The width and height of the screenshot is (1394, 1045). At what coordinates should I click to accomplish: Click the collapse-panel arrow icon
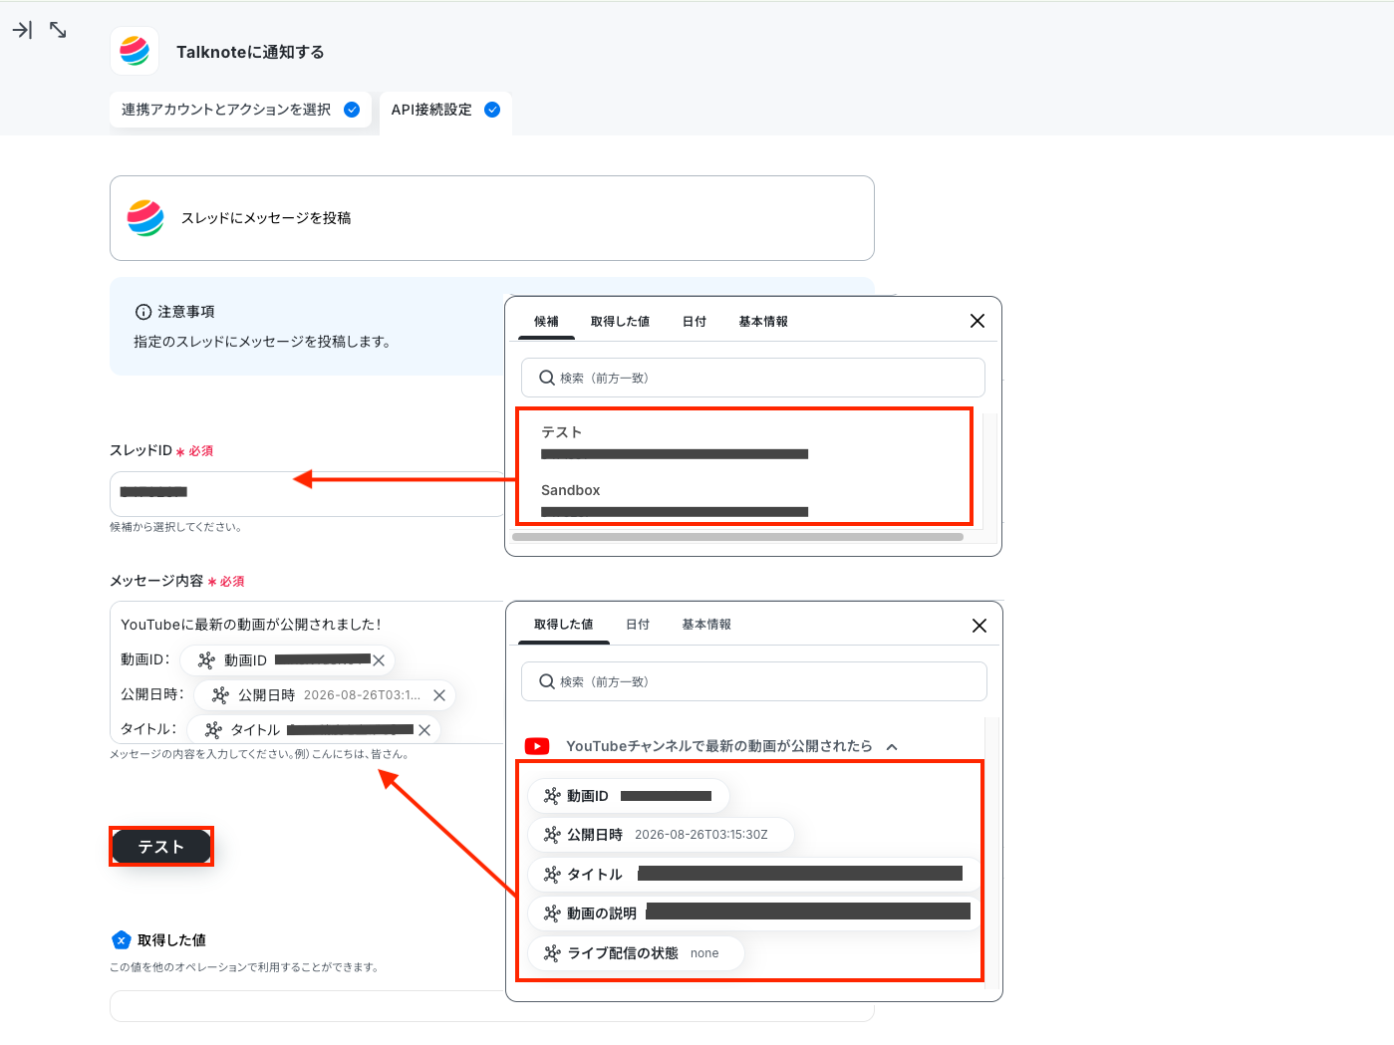[22, 30]
